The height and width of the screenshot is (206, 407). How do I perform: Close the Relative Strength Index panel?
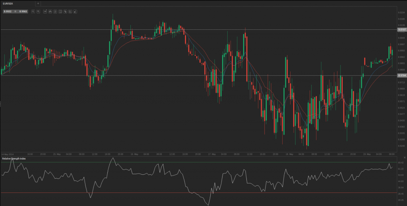pos(399,158)
